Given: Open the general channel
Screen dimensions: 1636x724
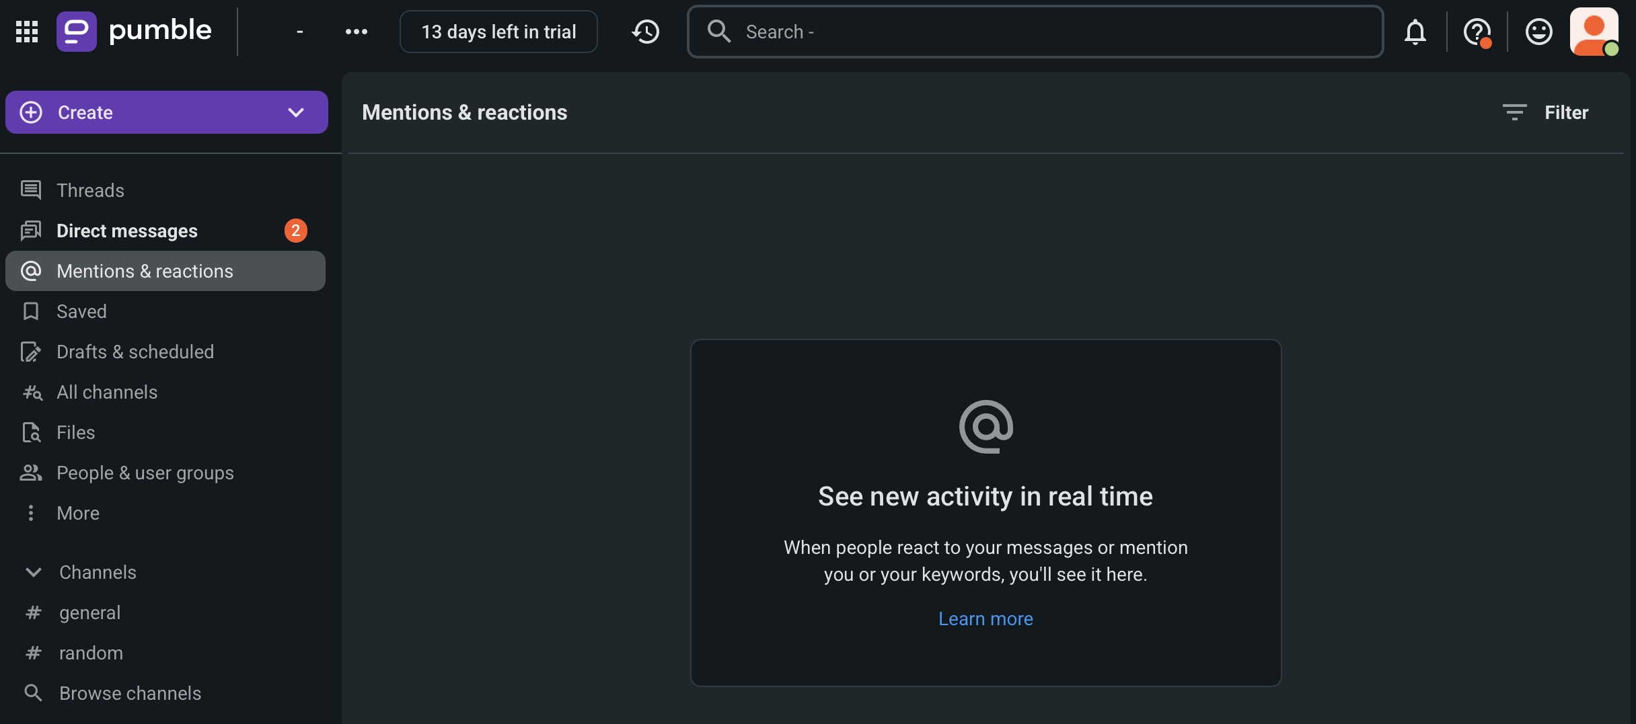Looking at the screenshot, I should point(89,612).
